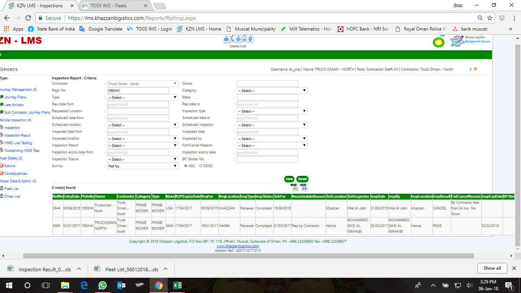Click the green View button

289,179
